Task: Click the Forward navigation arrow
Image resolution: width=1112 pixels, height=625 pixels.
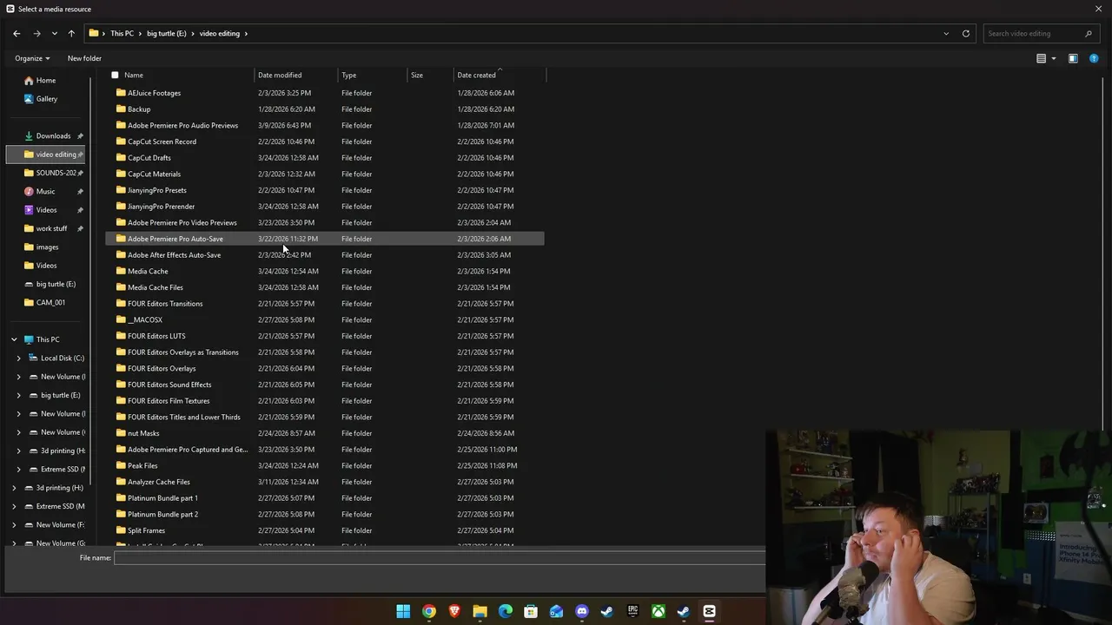Action: 36,33
